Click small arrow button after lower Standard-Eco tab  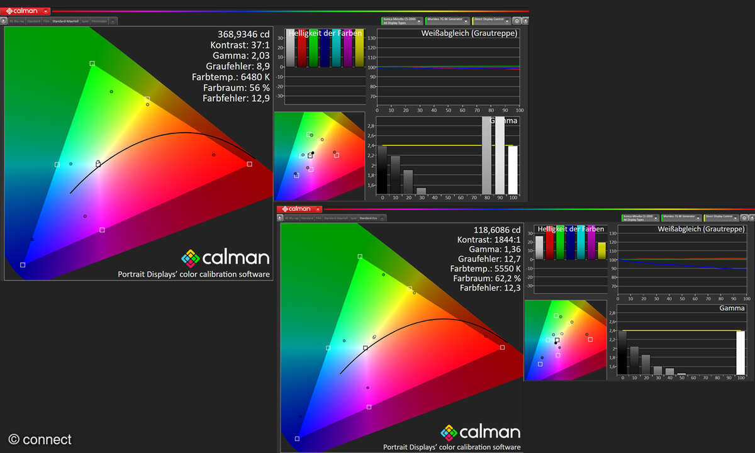[x=383, y=218]
